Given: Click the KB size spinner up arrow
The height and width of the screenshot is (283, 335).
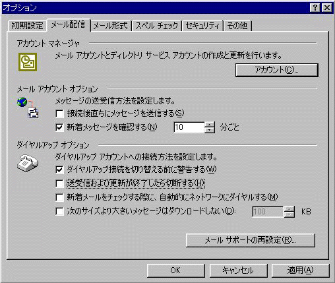Looking at the screenshot, I should (289, 209).
